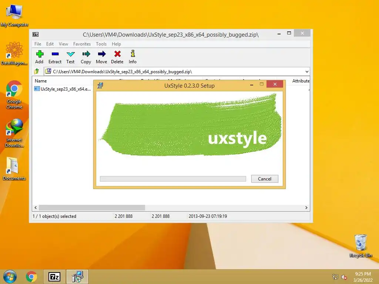Click the 7z icon in the window title bar

36,34
